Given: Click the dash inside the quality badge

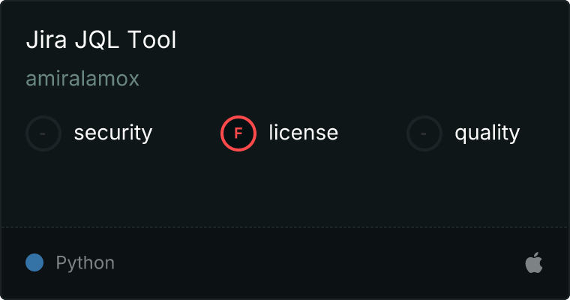Looking at the screenshot, I should click(424, 133).
